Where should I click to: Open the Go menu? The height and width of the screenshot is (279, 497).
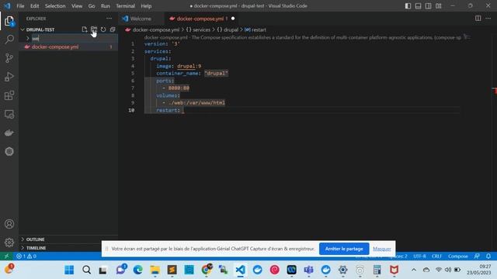pyautogui.click(x=92, y=6)
